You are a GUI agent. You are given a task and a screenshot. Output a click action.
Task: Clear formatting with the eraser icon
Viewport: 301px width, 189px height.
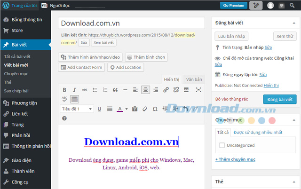(145, 109)
